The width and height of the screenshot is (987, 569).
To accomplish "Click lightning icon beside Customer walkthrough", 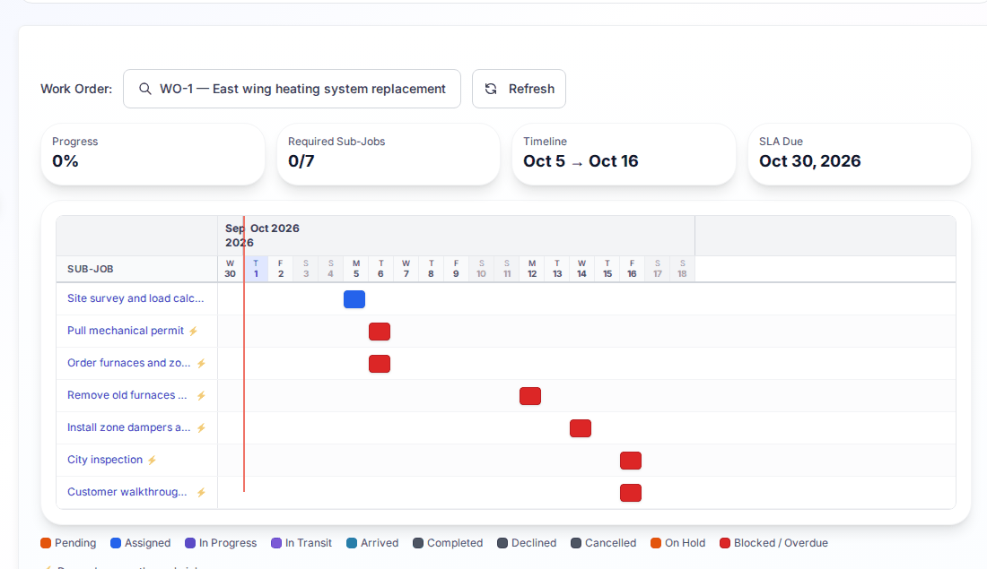I will (201, 492).
